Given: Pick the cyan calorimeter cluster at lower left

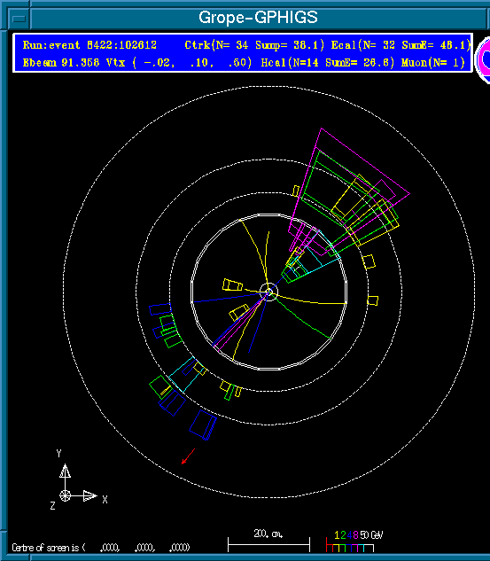Looking at the screenshot, I should point(183,374).
